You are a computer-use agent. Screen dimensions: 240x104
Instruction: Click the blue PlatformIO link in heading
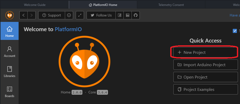coord(68,29)
